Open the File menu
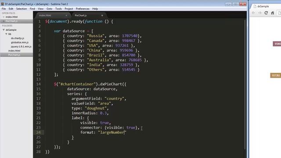Image resolution: width=281 pixels, height=158 pixels. click(x=4, y=9)
